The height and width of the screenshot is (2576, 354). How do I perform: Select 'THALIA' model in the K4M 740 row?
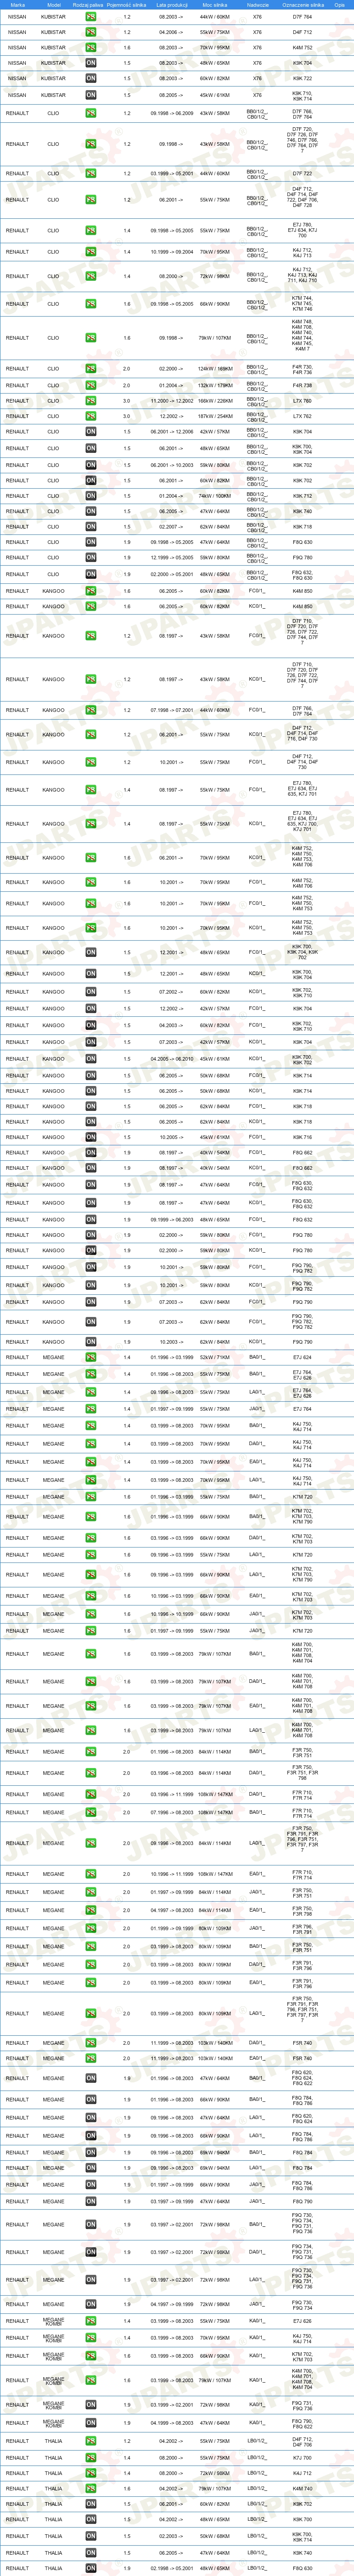[x=54, y=2488]
